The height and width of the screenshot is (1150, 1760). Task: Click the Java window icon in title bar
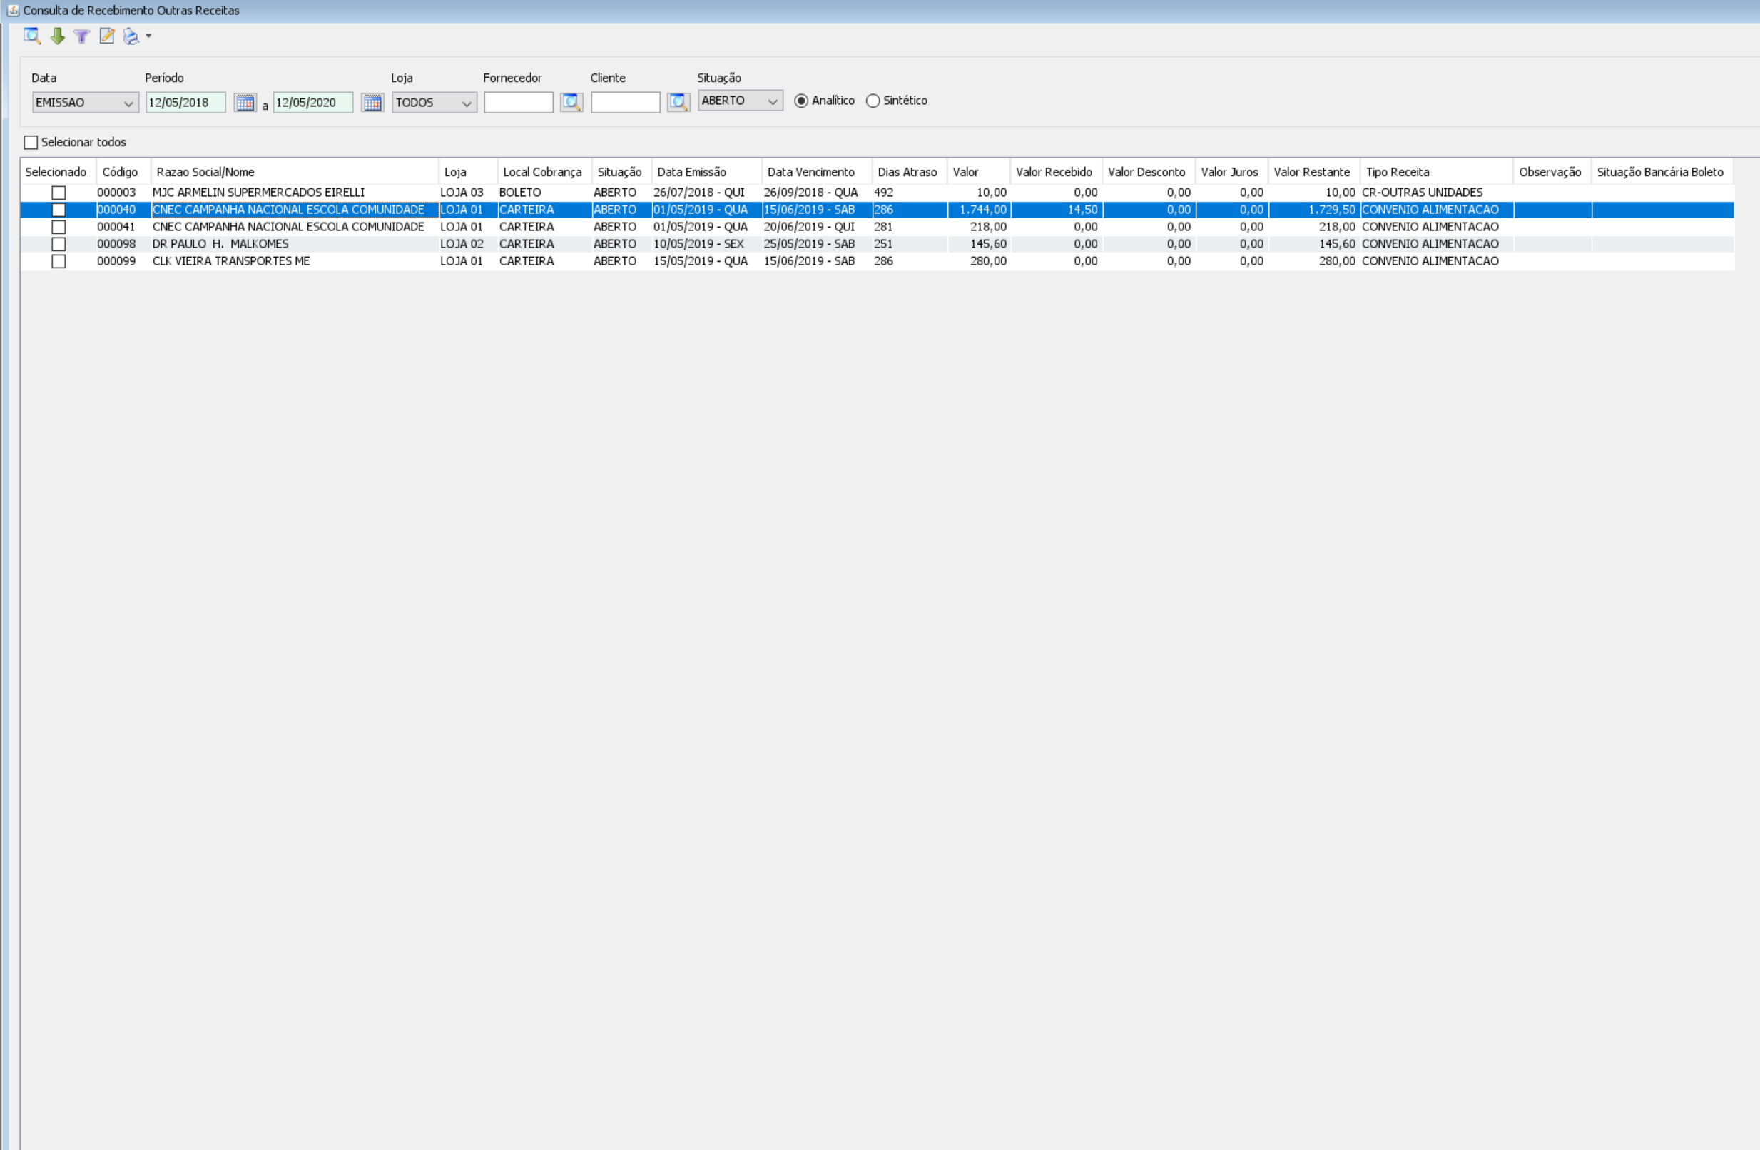tap(13, 11)
